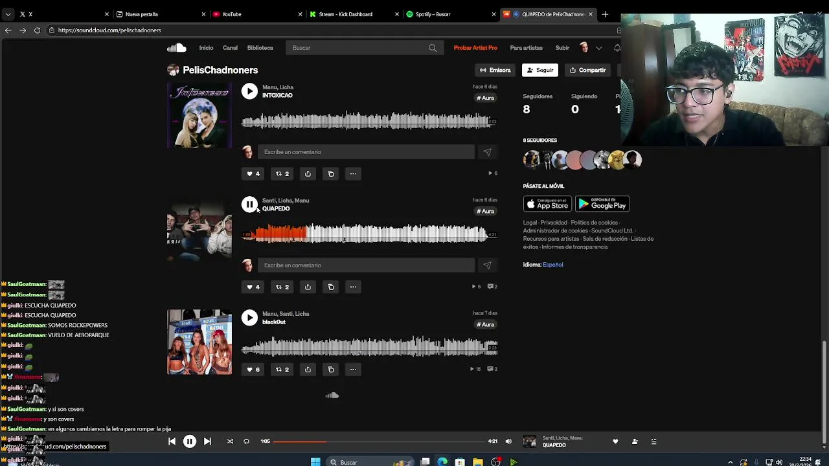Write a comment on INTOXICAO
Image resolution: width=829 pixels, height=466 pixels.
(366, 152)
